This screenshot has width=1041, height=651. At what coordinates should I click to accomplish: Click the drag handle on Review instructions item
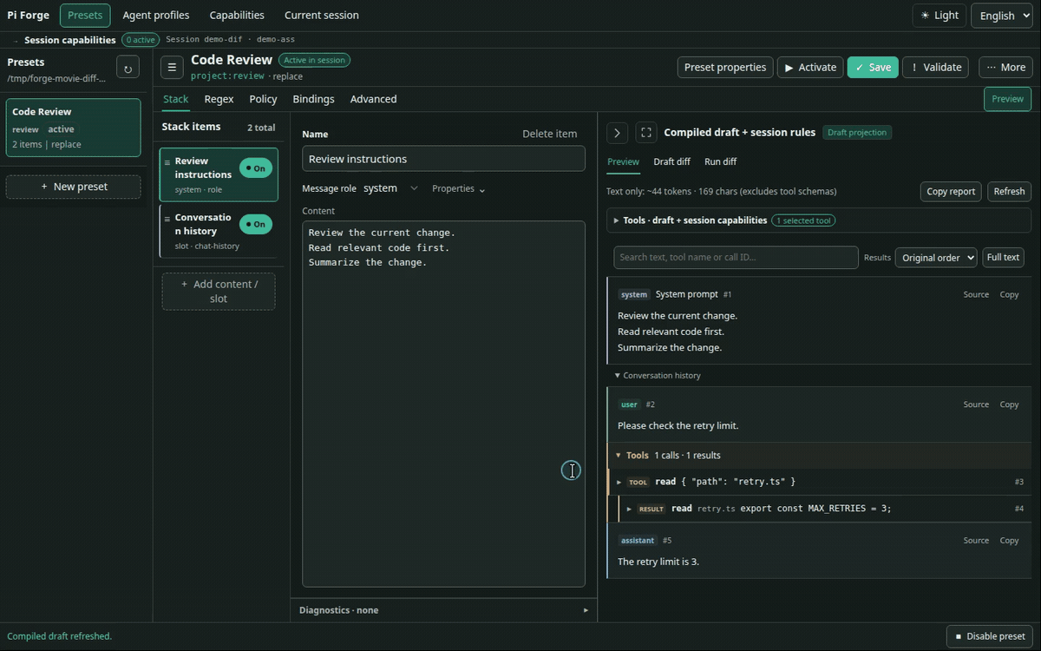[167, 162]
